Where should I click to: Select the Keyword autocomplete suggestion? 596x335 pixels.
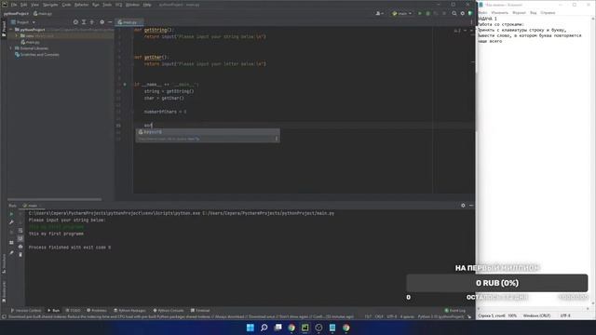(x=208, y=132)
